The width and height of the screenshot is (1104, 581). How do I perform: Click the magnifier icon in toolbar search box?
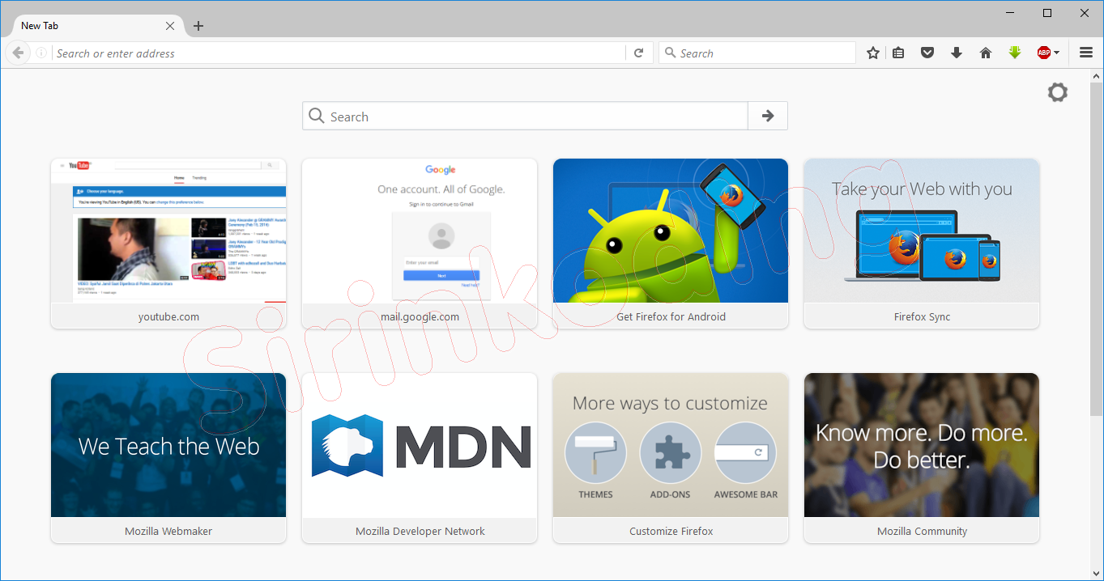coord(670,53)
